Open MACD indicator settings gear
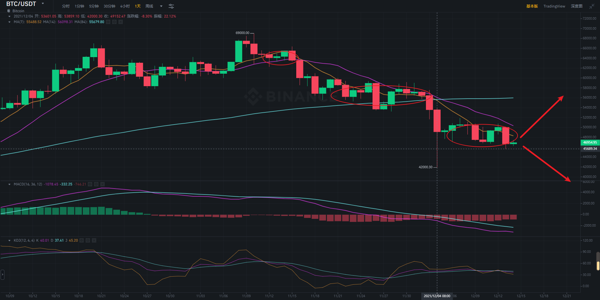Viewport: 600px width, 300px height. pos(96,184)
